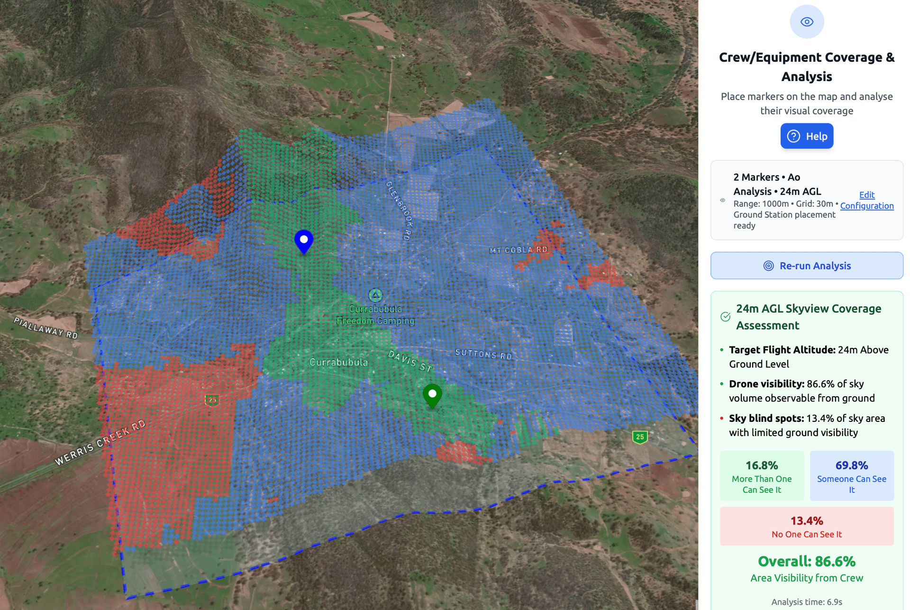Click the small eye icon beside 2 Markers
Image resolution: width=910 pixels, height=610 pixels.
pos(723,200)
